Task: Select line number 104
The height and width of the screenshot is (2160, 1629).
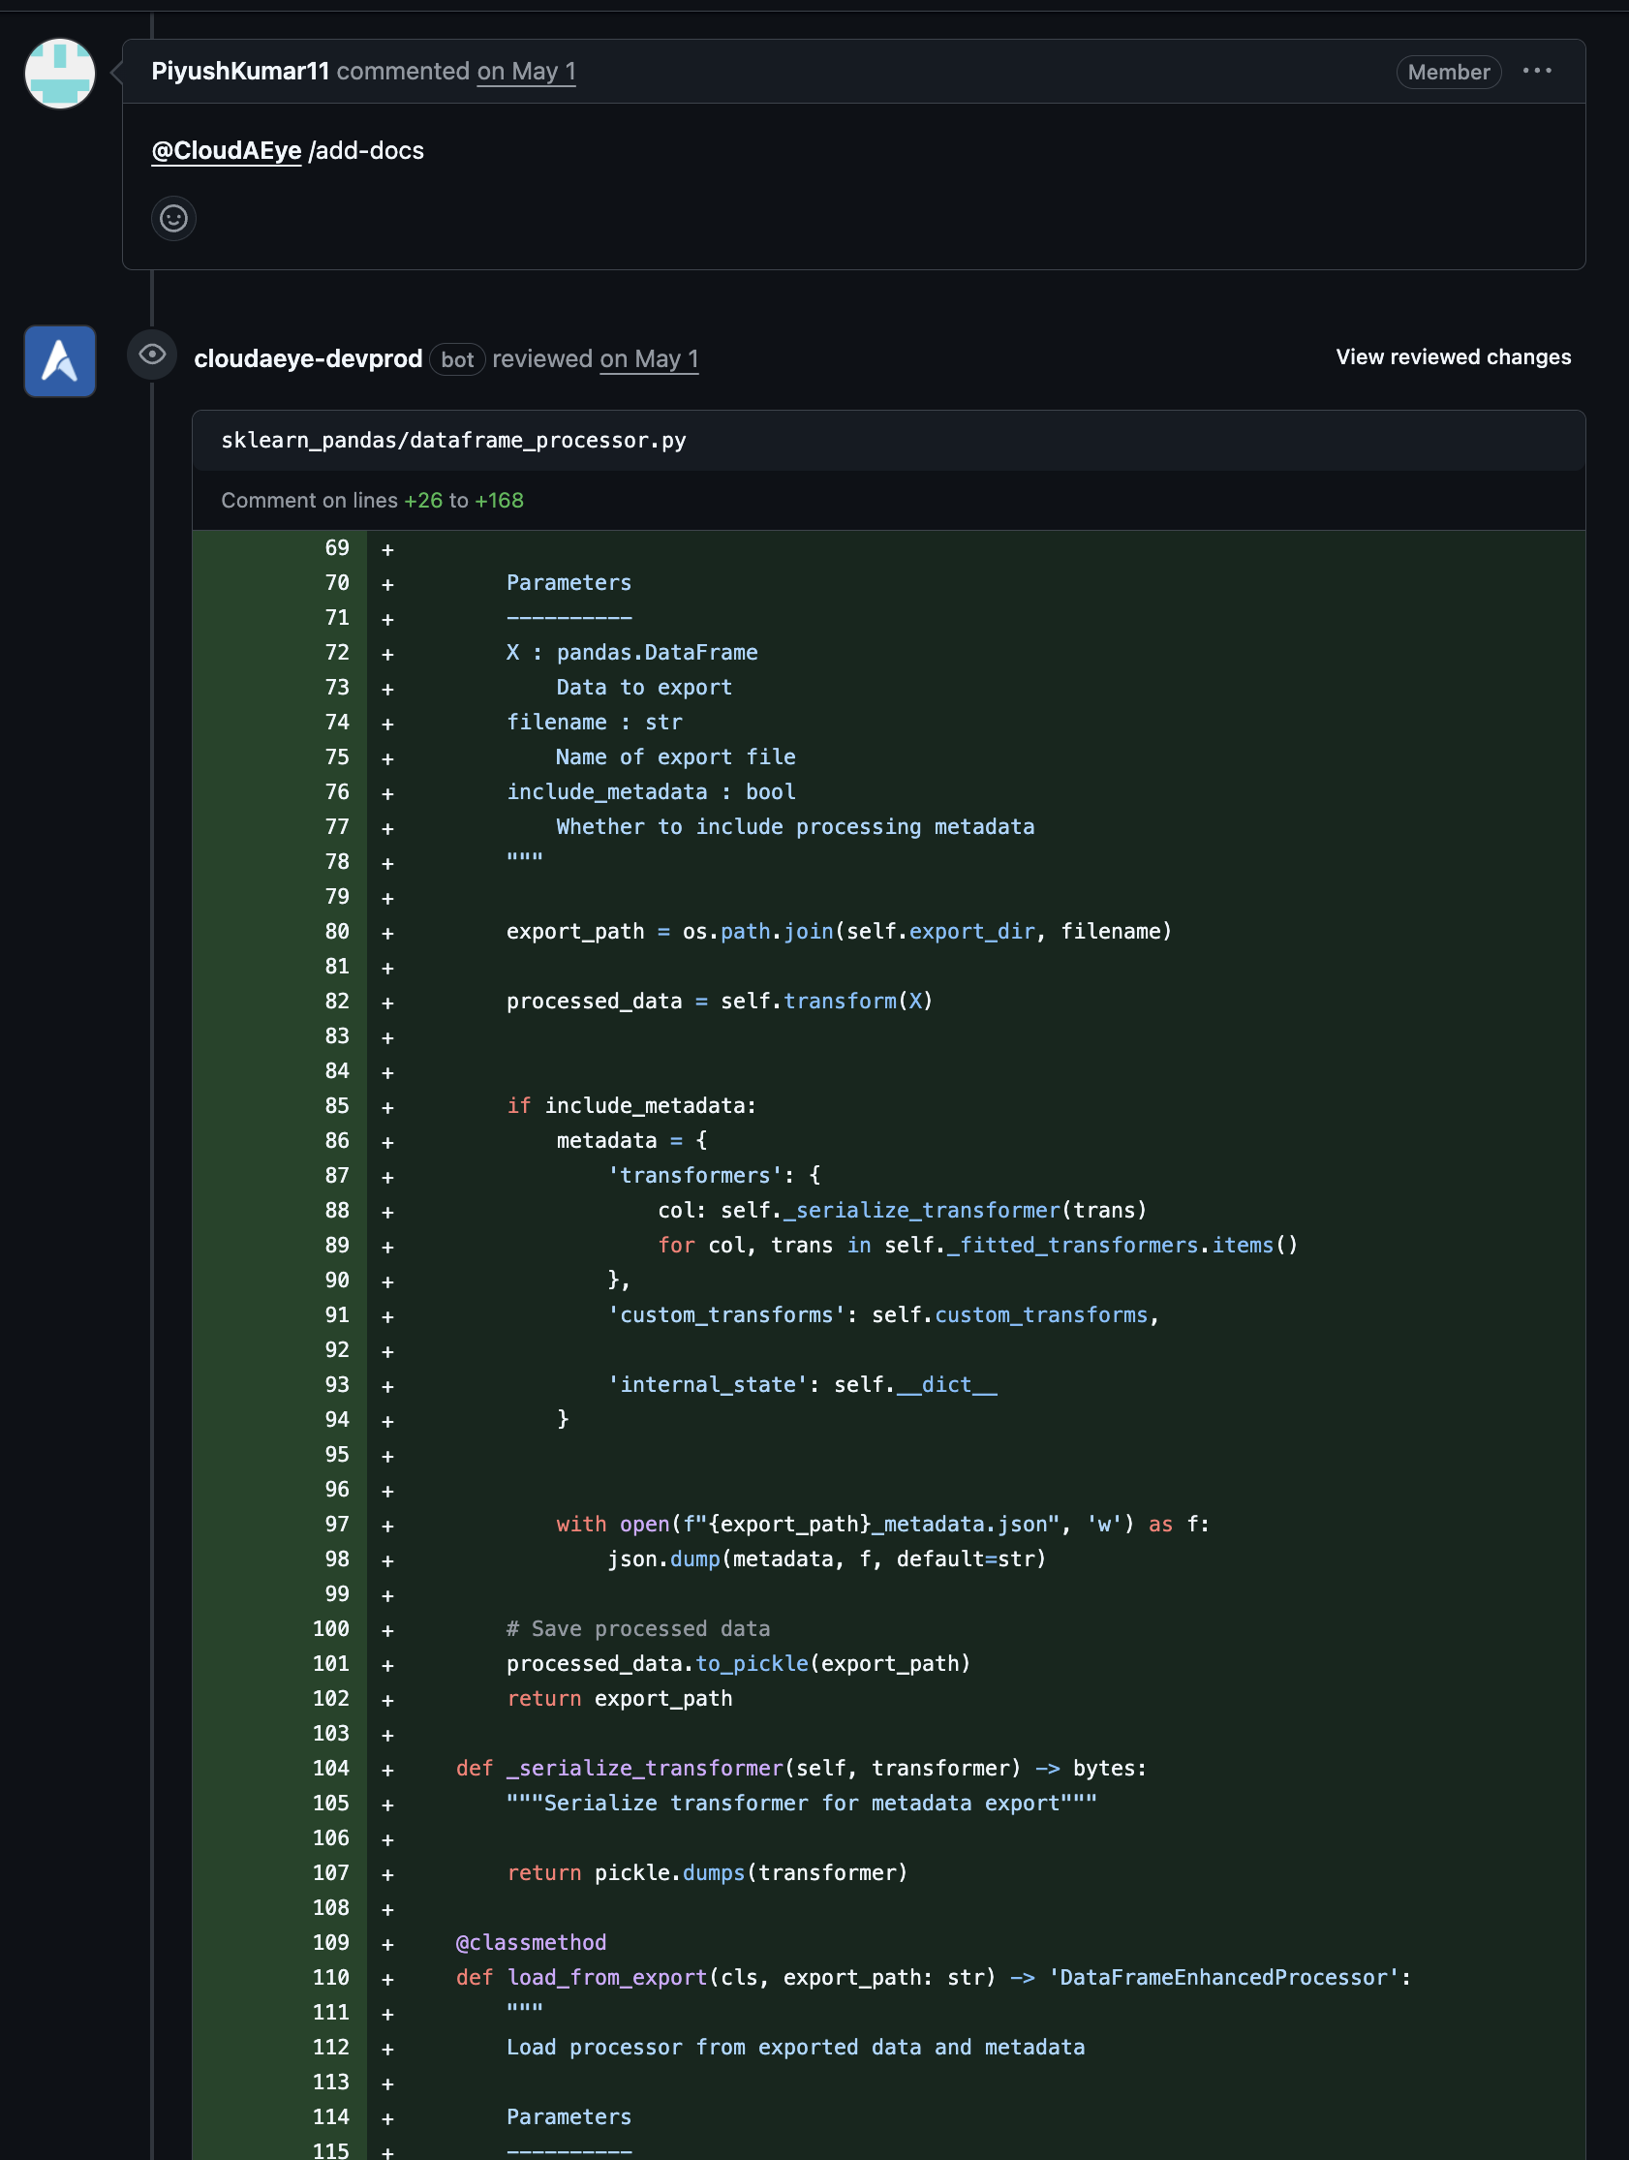Action: (331, 1769)
